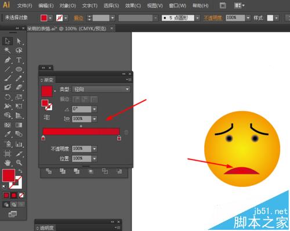Select the Shape Builder tool
The width and height of the screenshot is (290, 231).
tap(8, 115)
